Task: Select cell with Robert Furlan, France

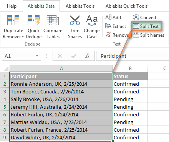Action: (61, 130)
